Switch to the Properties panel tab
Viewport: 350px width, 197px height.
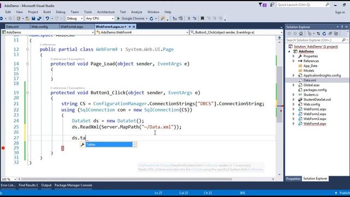(x=293, y=179)
